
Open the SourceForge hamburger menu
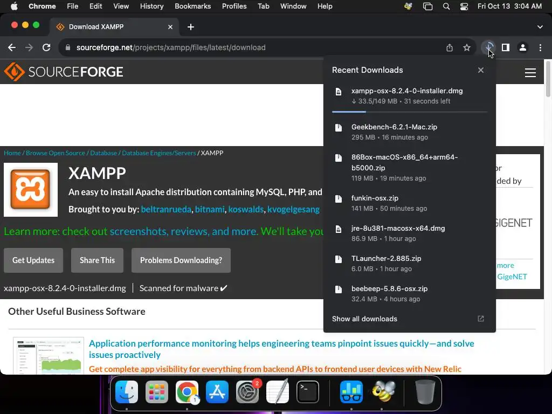[530, 73]
